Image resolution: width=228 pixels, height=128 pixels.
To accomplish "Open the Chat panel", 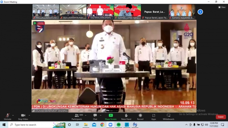I will pos(95,116).
